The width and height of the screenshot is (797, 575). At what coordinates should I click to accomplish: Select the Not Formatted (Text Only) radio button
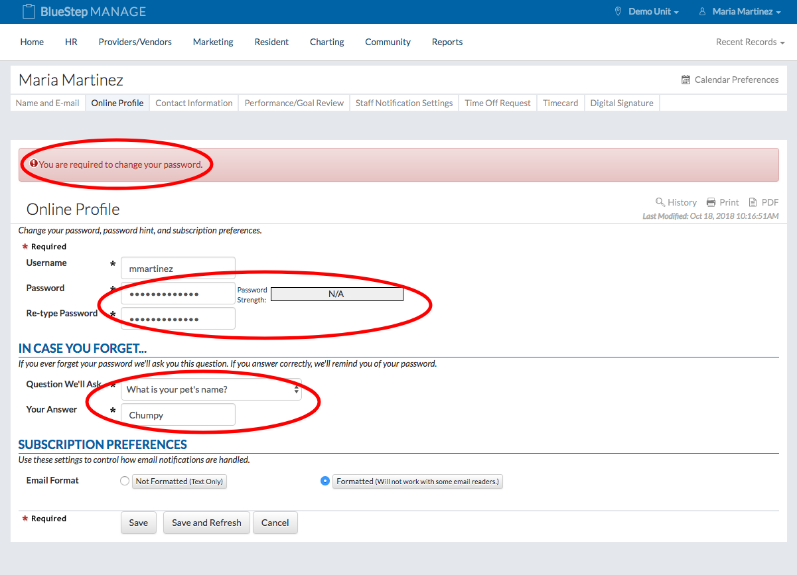pyautogui.click(x=125, y=481)
